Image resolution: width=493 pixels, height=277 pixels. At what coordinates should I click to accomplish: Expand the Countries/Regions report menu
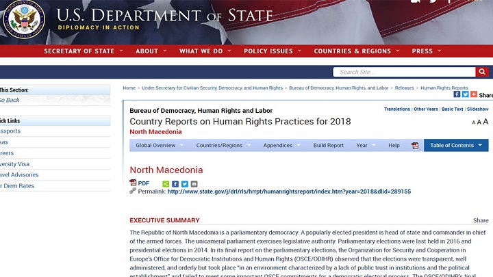(223, 146)
